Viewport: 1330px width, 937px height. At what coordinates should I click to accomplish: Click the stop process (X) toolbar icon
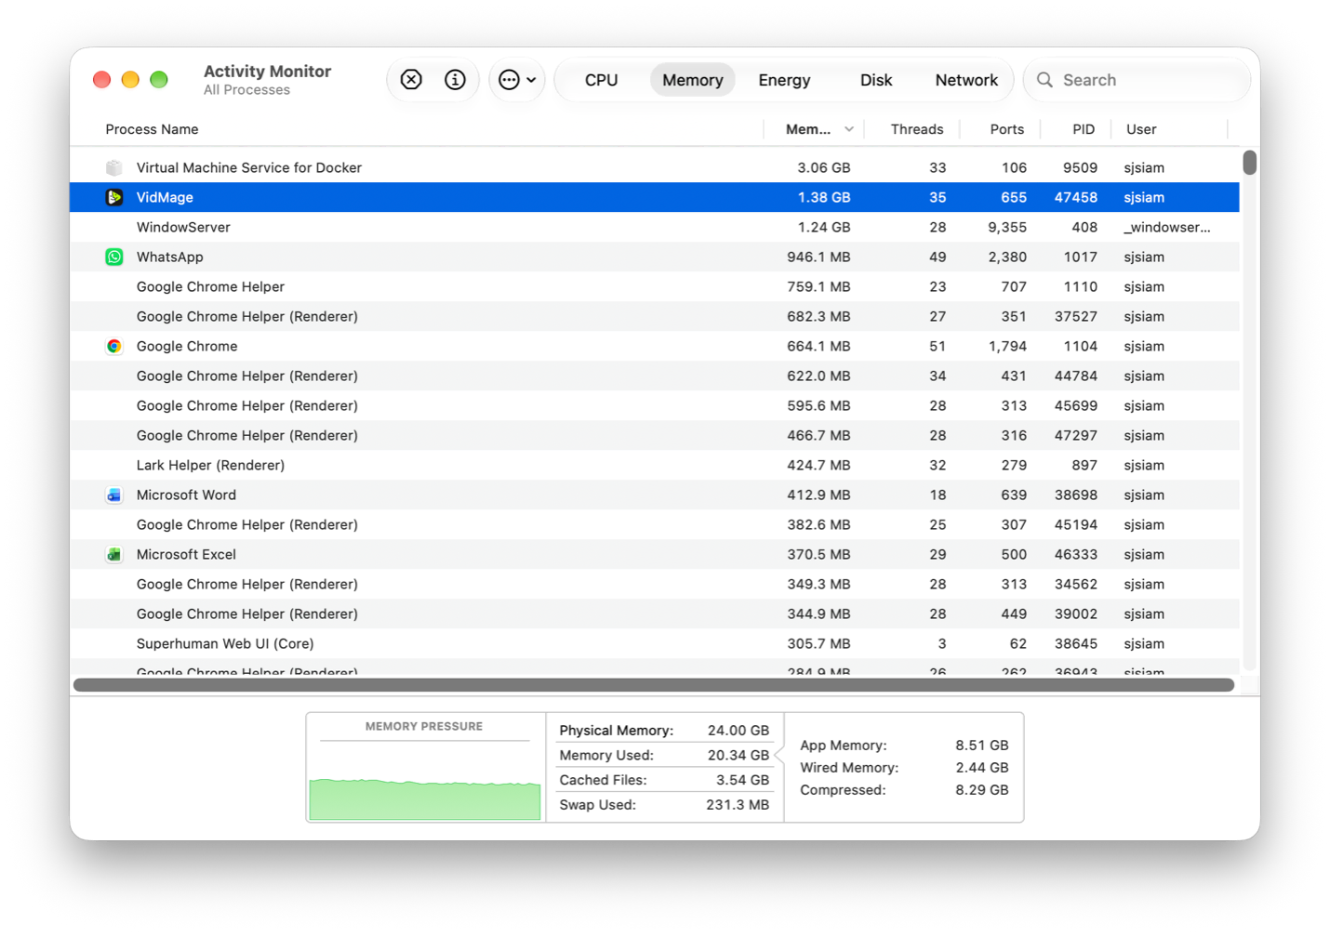click(x=411, y=80)
